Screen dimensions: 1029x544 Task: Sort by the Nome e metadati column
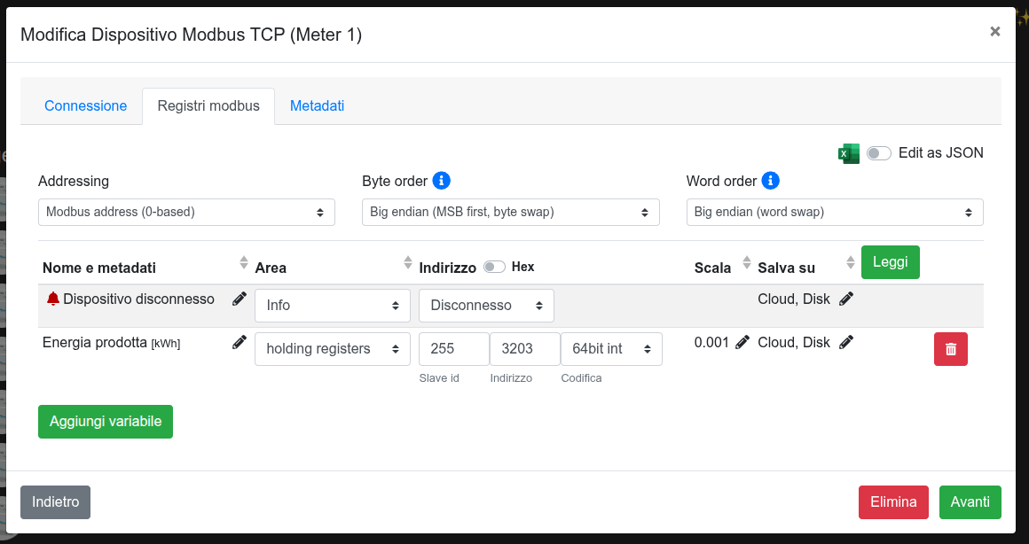[244, 263]
